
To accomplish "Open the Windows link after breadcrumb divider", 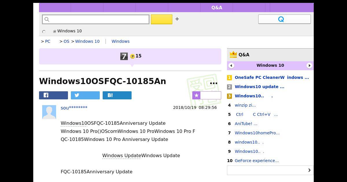I will point(121,41).
